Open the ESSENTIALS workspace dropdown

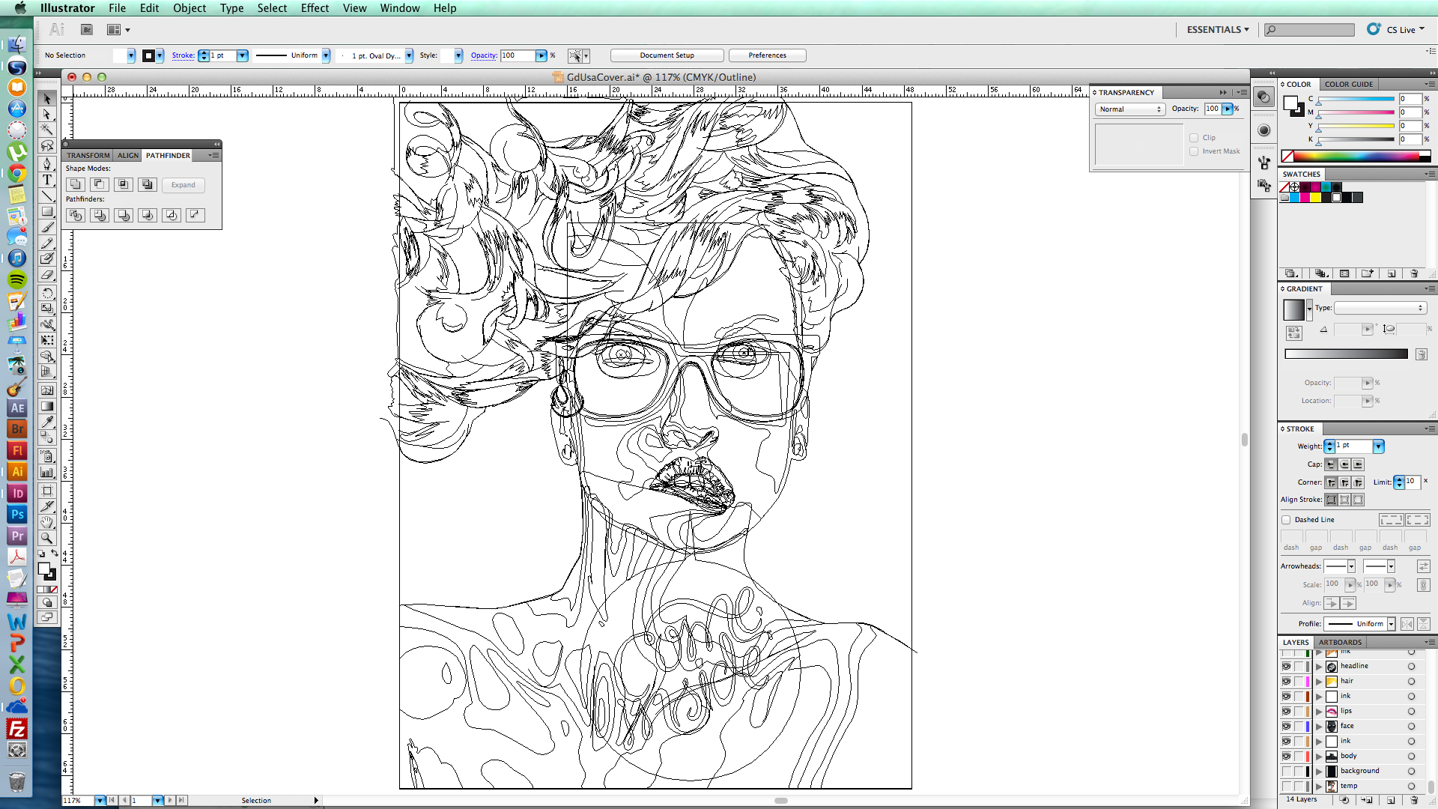click(1218, 30)
